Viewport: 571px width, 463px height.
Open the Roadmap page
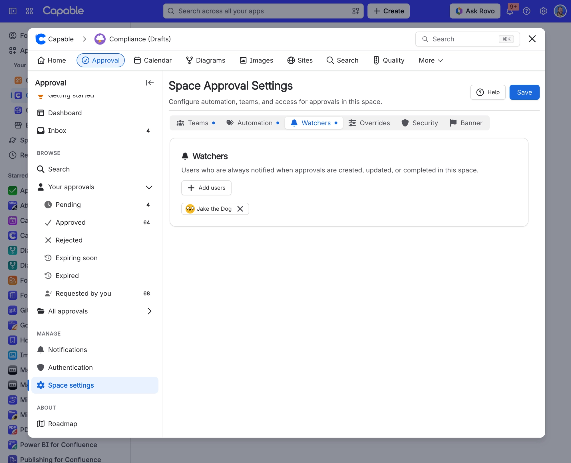tap(95, 424)
